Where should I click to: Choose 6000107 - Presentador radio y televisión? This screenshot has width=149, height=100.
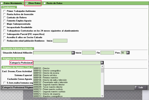(51, 82)
